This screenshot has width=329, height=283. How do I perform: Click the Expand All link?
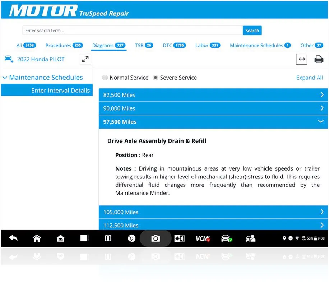(309, 78)
